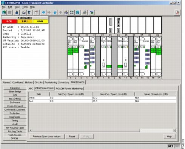Click the Reset button
Viewport: 185px width, 149px height.
point(72,137)
